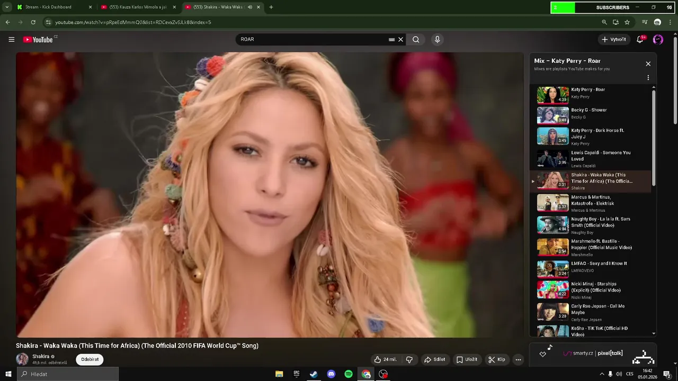The image size is (678, 381).
Task: Open the Shakira channel name link
Action: (x=41, y=356)
